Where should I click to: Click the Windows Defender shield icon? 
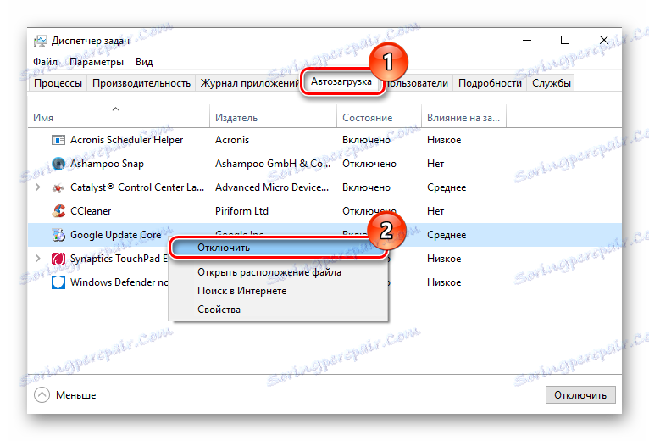pos(58,282)
